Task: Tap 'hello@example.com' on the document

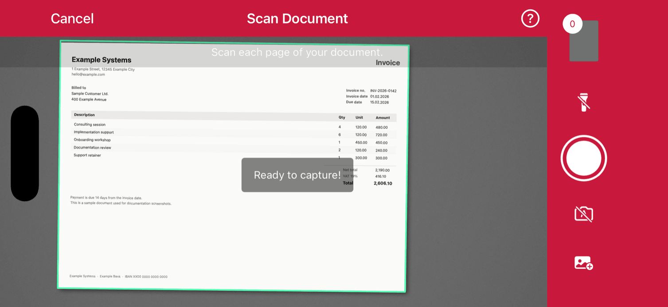Action: point(88,74)
